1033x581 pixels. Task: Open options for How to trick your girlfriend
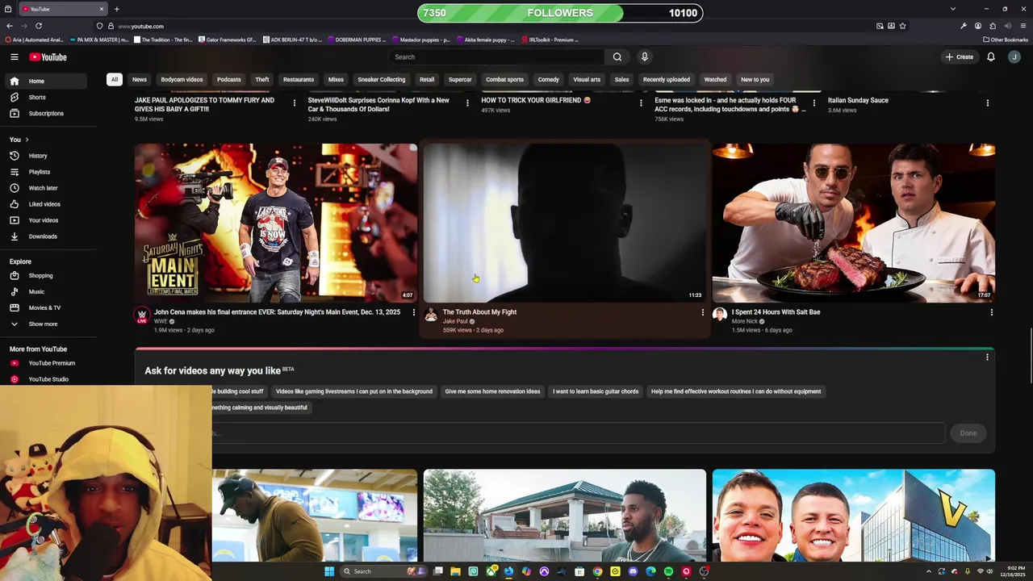(641, 102)
